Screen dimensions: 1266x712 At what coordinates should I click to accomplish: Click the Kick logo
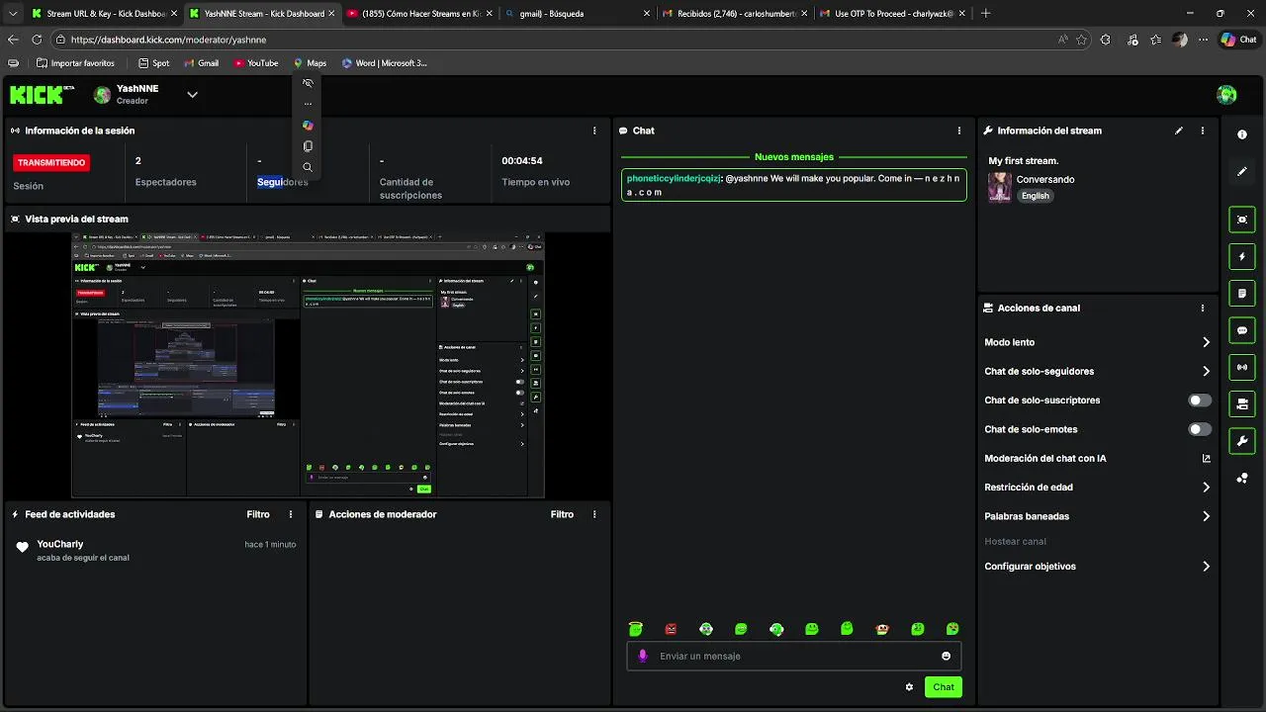click(x=42, y=95)
